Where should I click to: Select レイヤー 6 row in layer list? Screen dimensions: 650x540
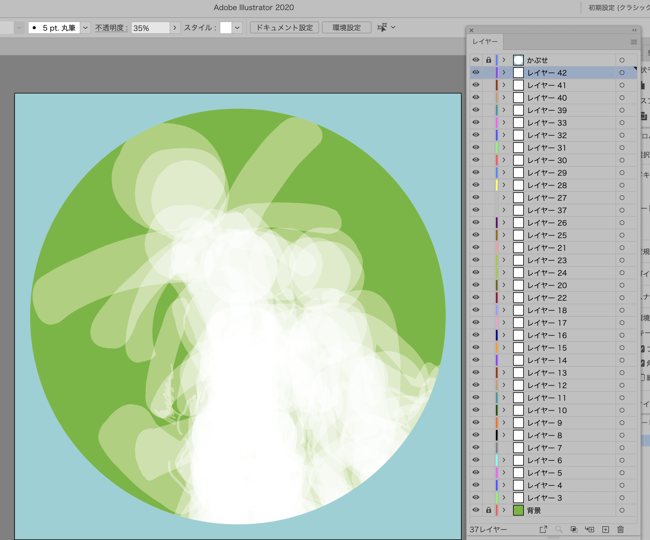click(x=553, y=460)
